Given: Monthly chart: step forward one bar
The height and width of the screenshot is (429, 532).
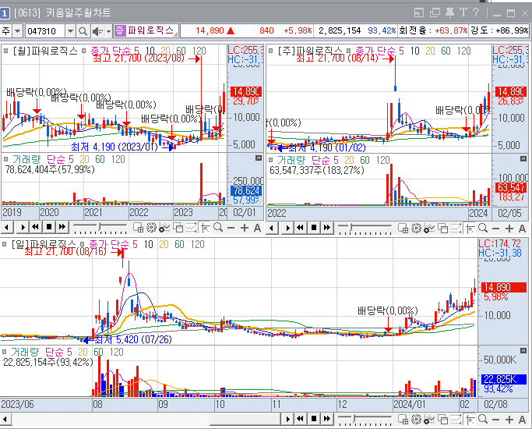Looking at the screenshot, I should pyautogui.click(x=22, y=227).
